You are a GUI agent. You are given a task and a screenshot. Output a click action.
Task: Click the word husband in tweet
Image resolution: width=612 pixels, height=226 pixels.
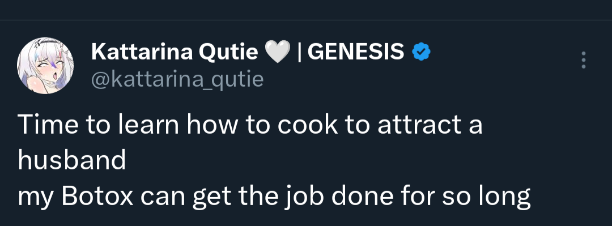pos(72,160)
